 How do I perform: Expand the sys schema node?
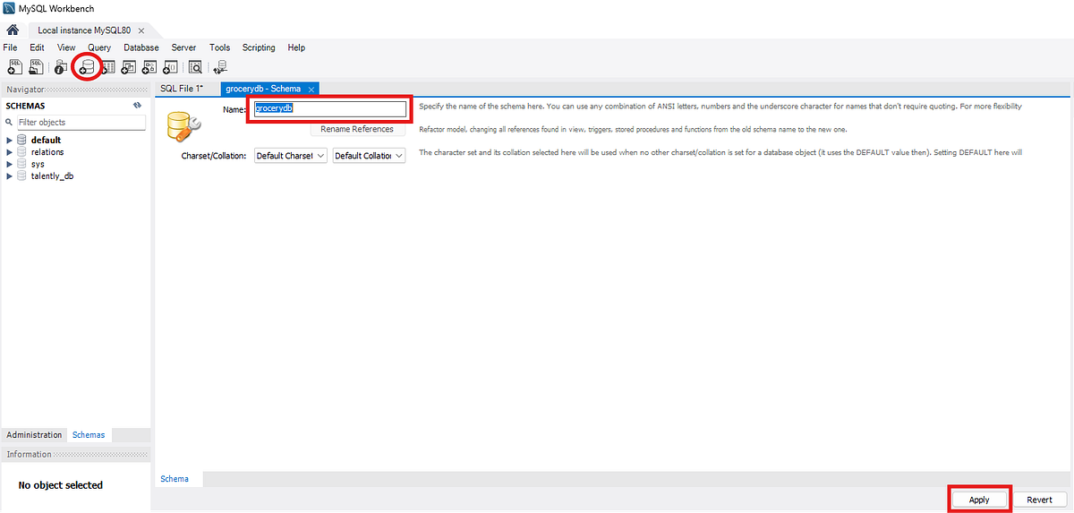(10, 164)
